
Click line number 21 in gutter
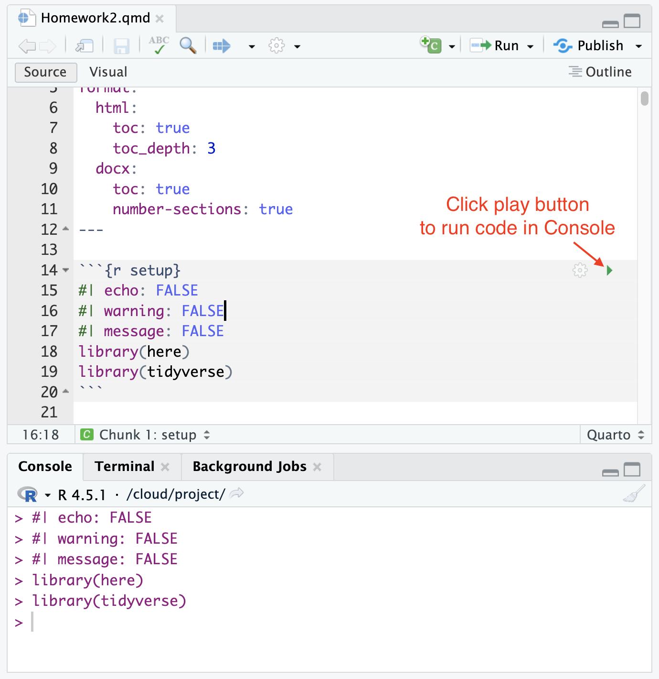[49, 412]
